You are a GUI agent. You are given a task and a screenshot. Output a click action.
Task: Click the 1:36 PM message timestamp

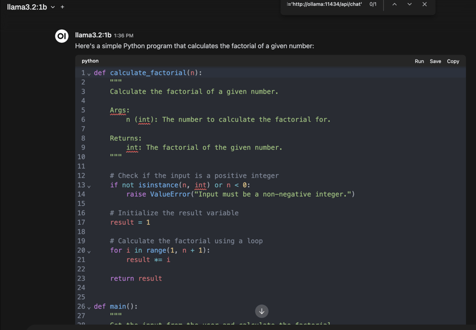tap(124, 36)
